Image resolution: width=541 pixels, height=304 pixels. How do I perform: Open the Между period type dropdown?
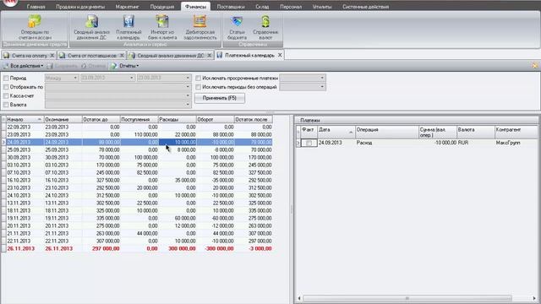[x=75, y=78]
